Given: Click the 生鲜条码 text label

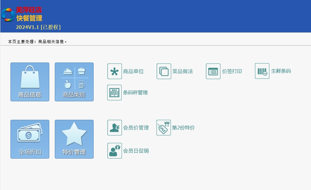Looking at the screenshot, I should point(281,71).
